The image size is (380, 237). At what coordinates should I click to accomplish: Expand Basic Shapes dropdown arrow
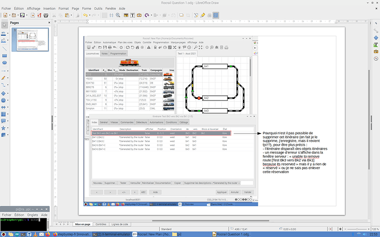point(8,93)
